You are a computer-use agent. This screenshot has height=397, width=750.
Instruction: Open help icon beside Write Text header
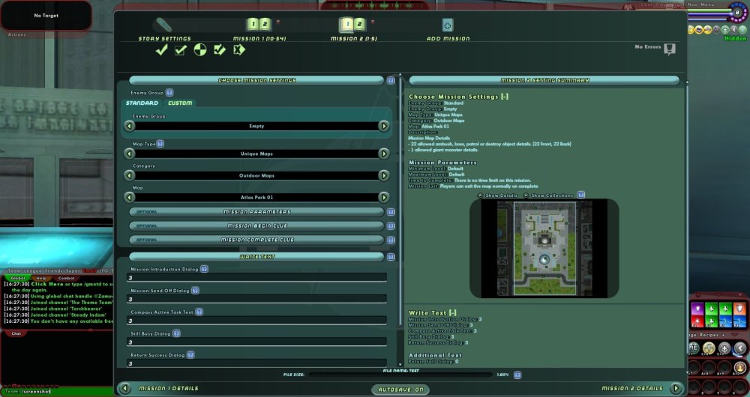pyautogui.click(x=391, y=257)
